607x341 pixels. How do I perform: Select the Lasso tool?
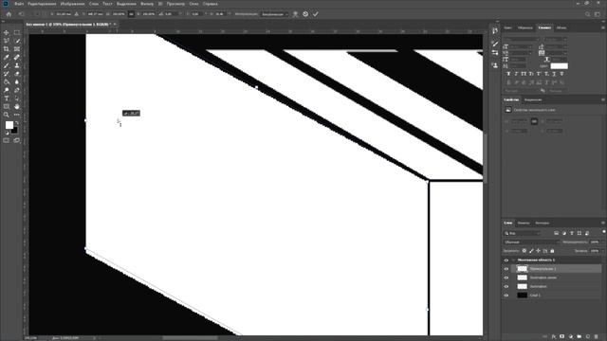coord(7,41)
